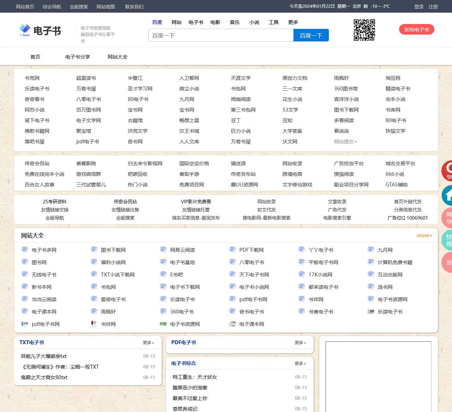The width and height of the screenshot is (452, 412).
Task: Select the 百度 search engine tab
Action: pyautogui.click(x=157, y=22)
